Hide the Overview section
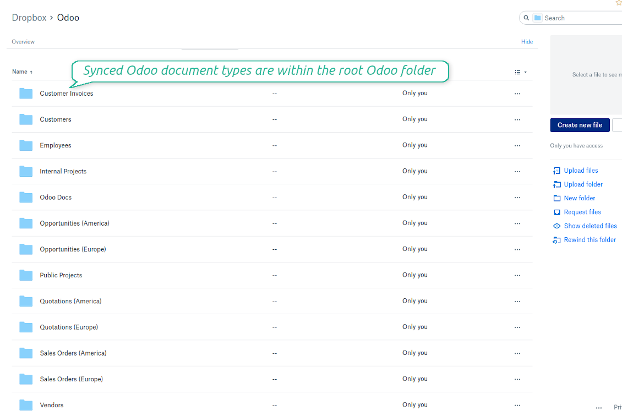 pyautogui.click(x=527, y=42)
